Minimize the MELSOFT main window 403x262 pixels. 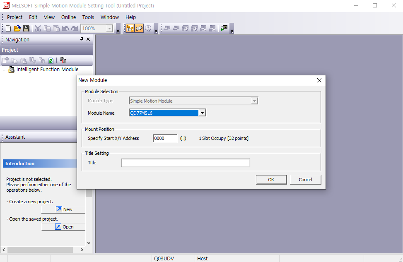(356, 5)
